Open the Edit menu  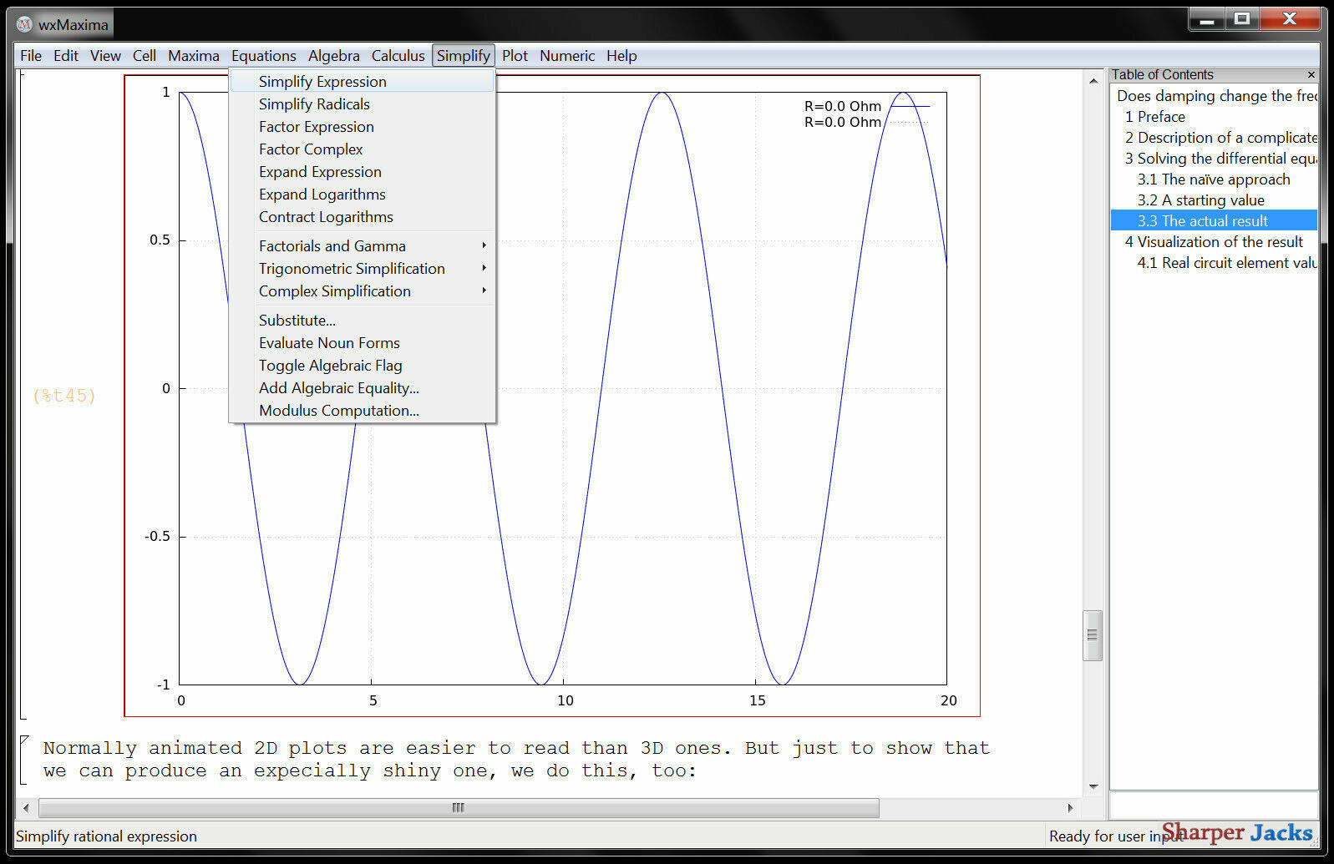point(66,56)
